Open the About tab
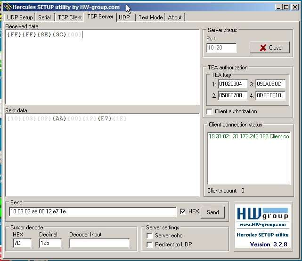This screenshot has width=302, height=261. pyautogui.click(x=175, y=17)
